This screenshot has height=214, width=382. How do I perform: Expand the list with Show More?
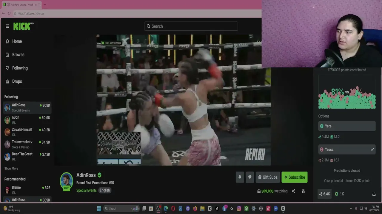click(11, 169)
